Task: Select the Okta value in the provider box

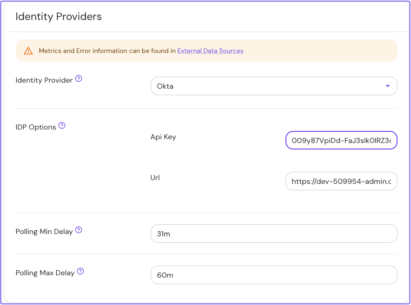Action: 166,86
